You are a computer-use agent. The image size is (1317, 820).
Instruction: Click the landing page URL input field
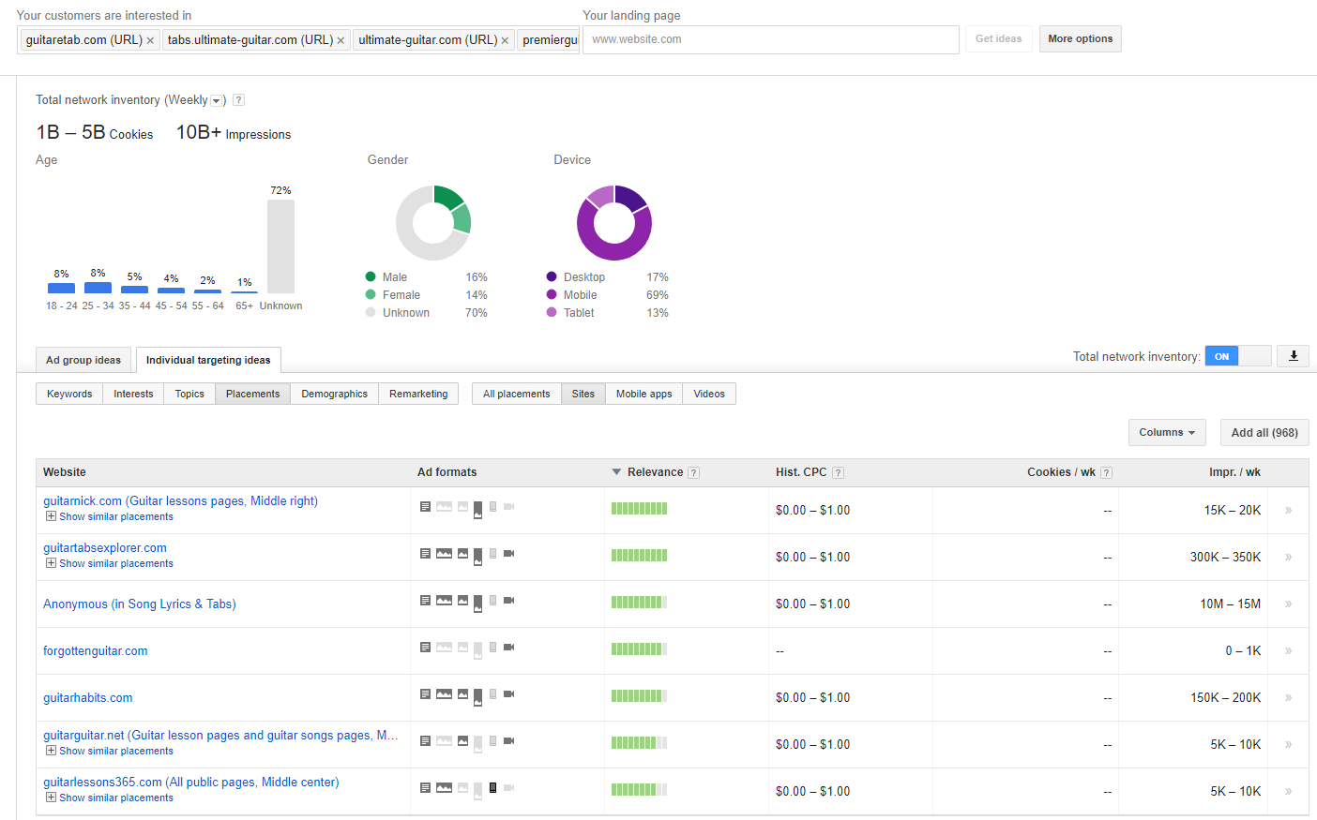tap(771, 39)
